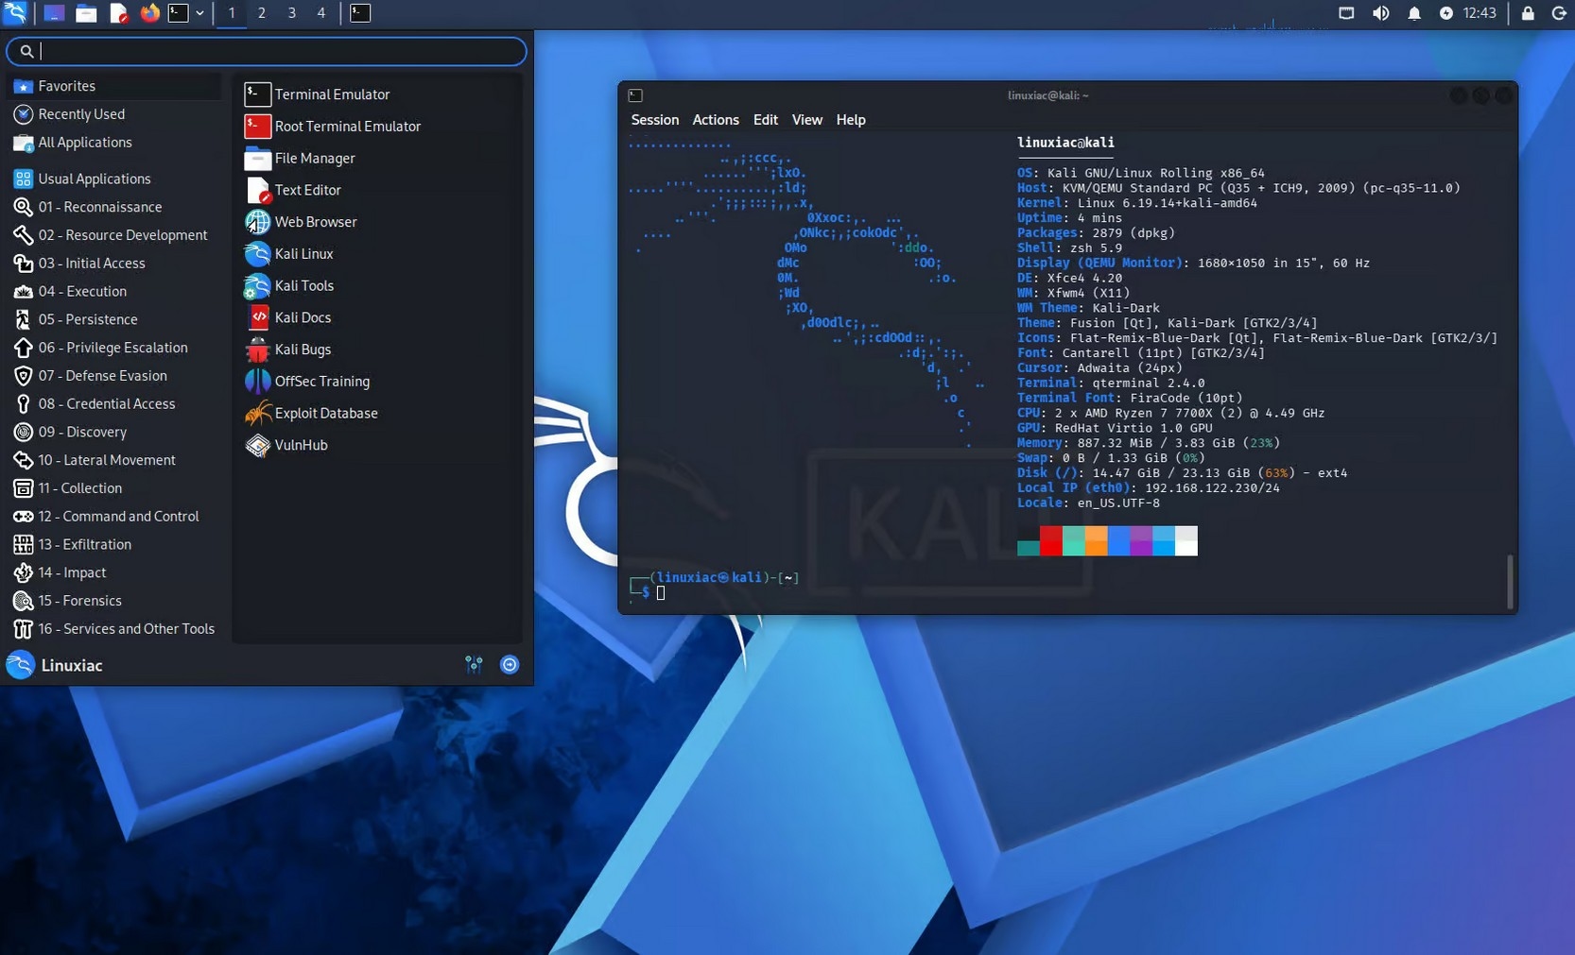Open the volume control speaker icon
The width and height of the screenshot is (1575, 955).
tap(1380, 13)
